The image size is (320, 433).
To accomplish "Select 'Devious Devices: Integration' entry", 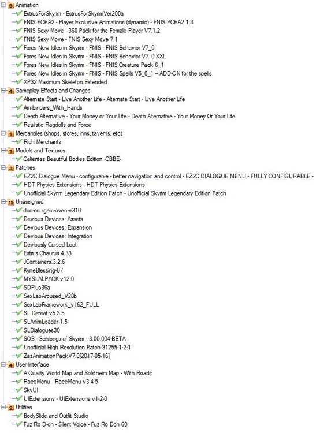I will click(x=58, y=236).
